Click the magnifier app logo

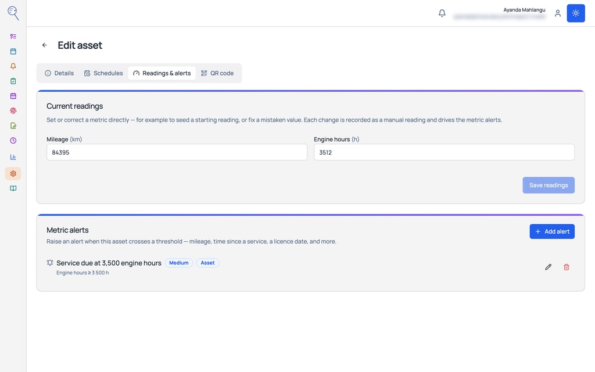click(x=13, y=13)
